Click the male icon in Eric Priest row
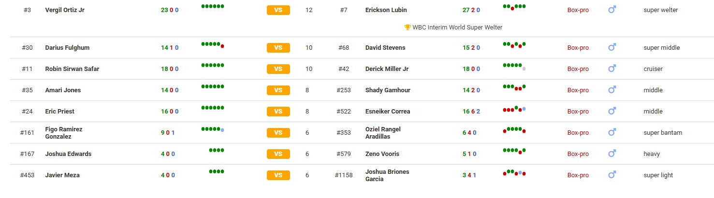 coord(612,111)
